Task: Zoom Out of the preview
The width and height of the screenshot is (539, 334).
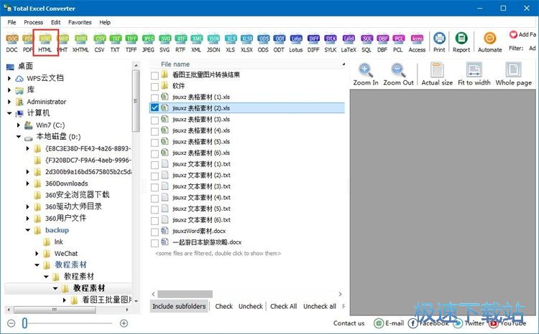Action: 398,74
